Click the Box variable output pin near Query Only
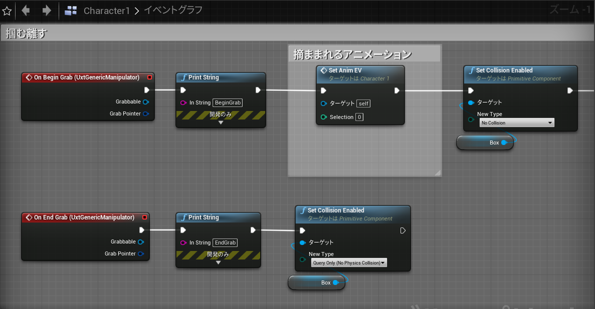This screenshot has width=595, height=309. (335, 283)
